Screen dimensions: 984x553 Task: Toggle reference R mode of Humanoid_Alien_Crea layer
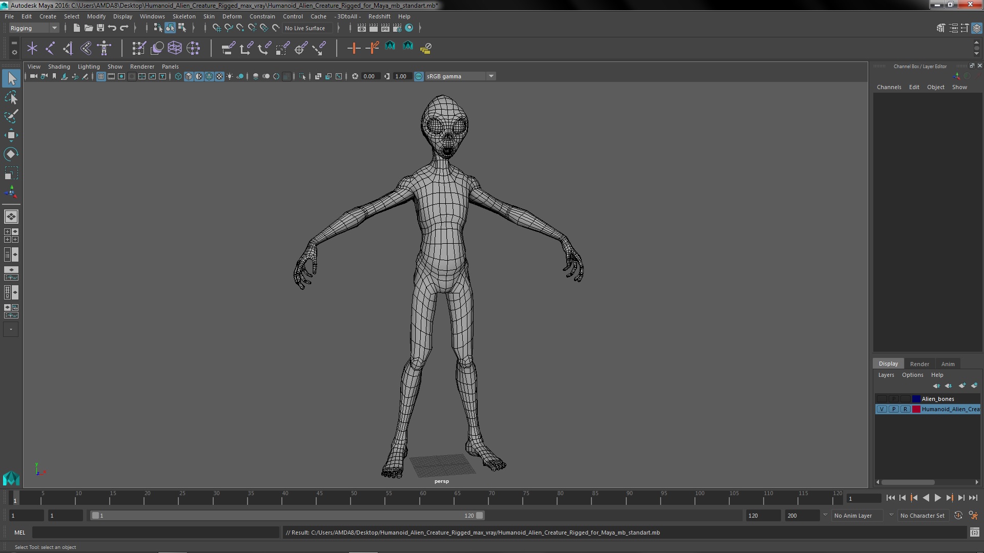(905, 409)
